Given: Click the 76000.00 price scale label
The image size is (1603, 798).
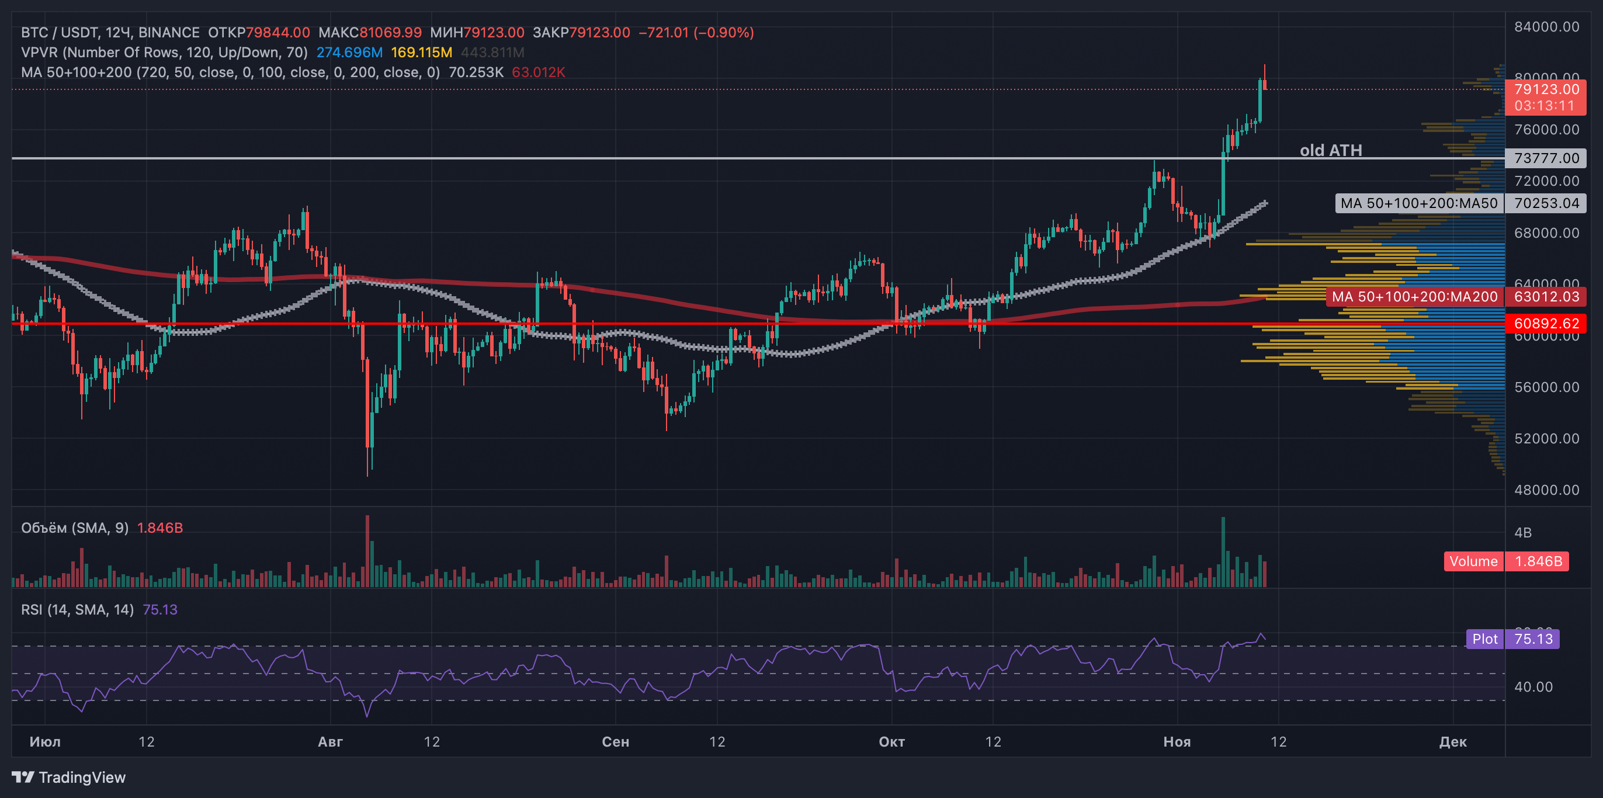Looking at the screenshot, I should click(x=1546, y=130).
